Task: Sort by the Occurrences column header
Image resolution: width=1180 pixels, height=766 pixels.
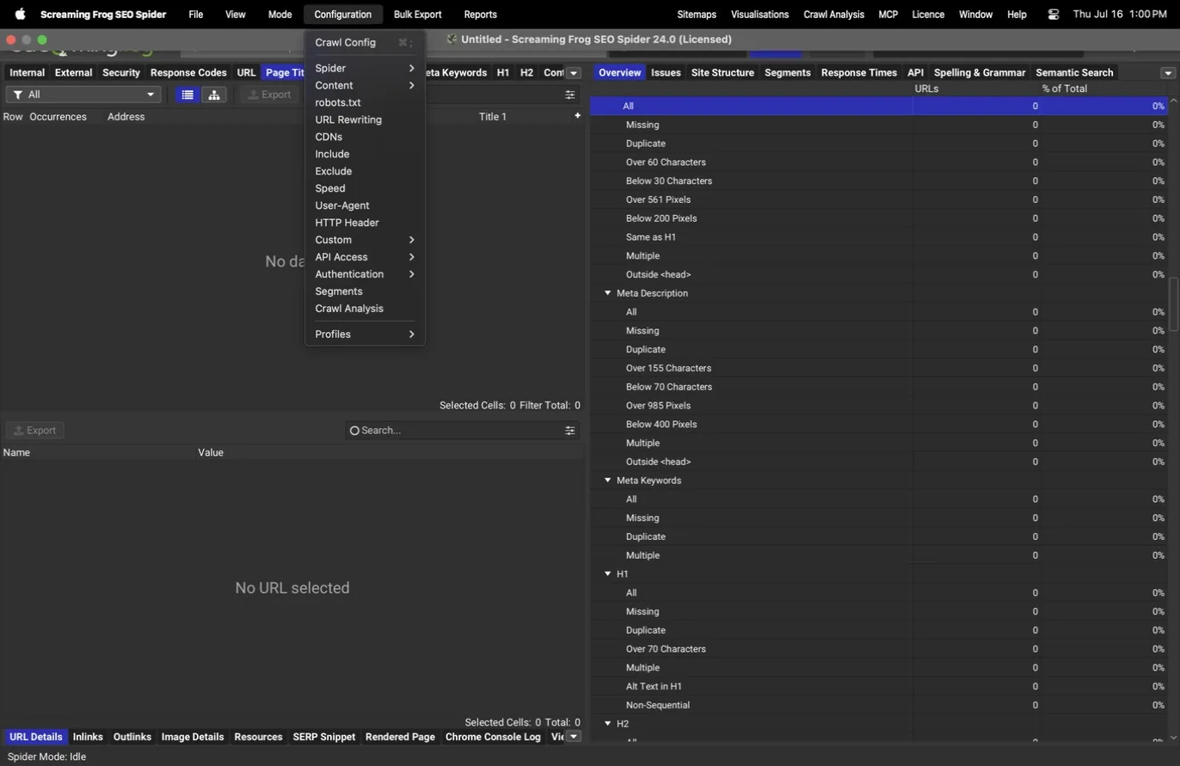Action: coord(58,116)
